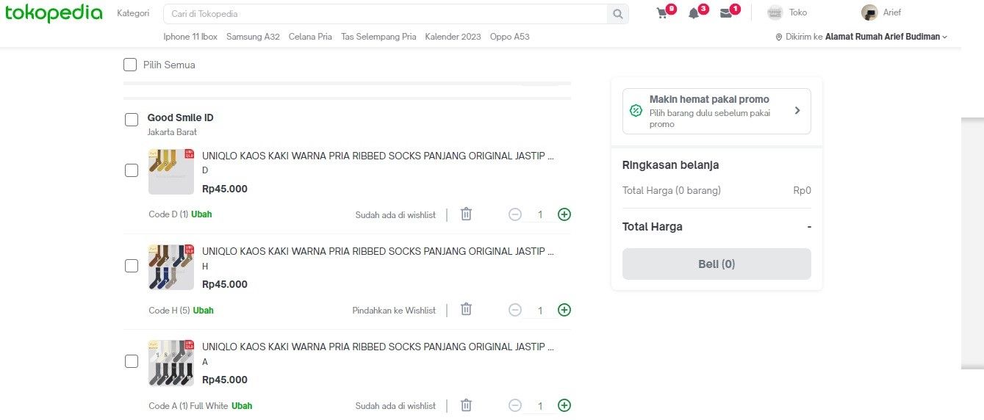The height and width of the screenshot is (420, 984).
Task: Expand the delivery address dropdown
Action: pyautogui.click(x=945, y=37)
